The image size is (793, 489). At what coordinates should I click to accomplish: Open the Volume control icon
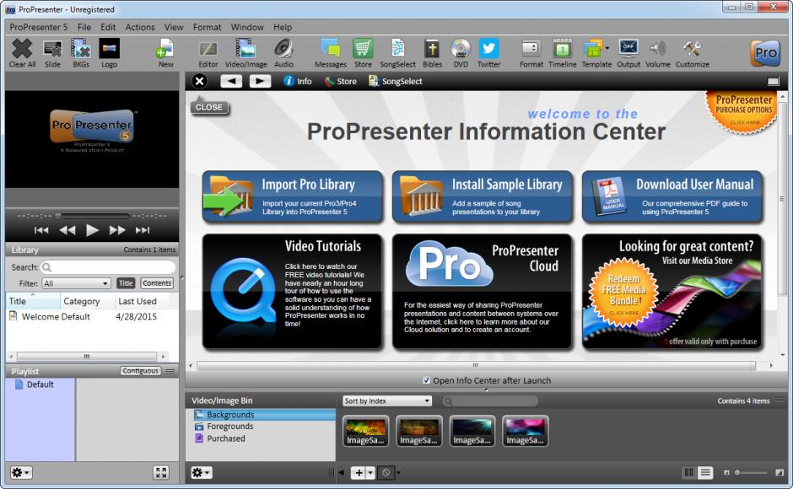pos(657,53)
